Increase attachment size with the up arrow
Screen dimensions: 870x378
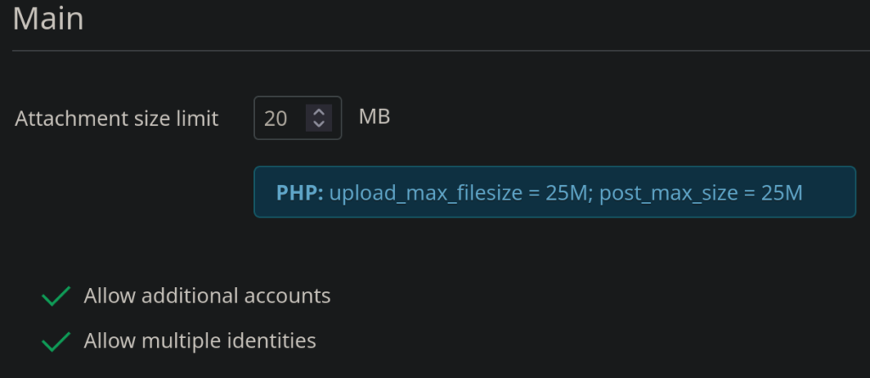click(x=319, y=111)
